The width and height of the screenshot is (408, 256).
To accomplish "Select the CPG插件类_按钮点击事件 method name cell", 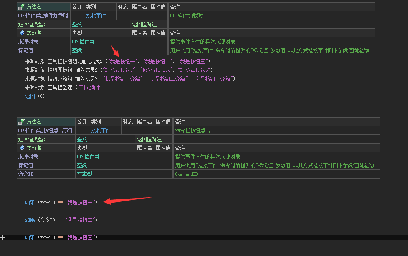I will pos(46,130).
